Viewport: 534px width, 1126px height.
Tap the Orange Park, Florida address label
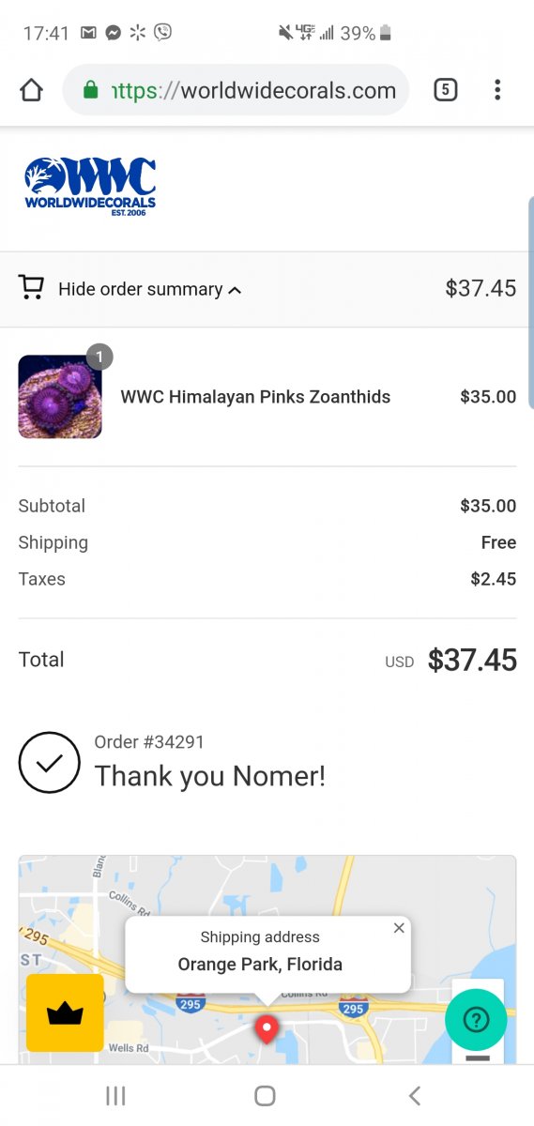260,964
